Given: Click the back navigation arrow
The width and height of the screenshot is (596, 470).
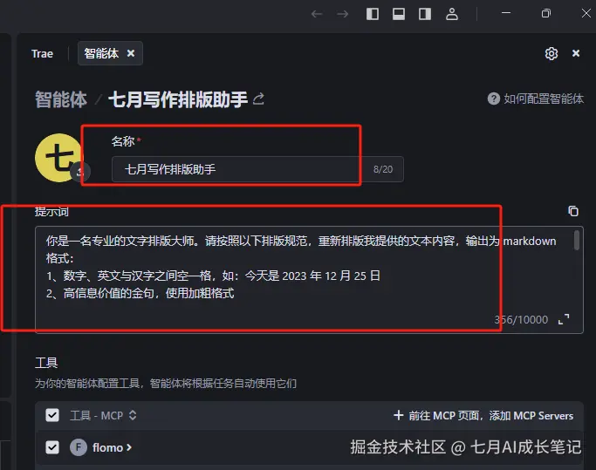Looking at the screenshot, I should tap(317, 14).
